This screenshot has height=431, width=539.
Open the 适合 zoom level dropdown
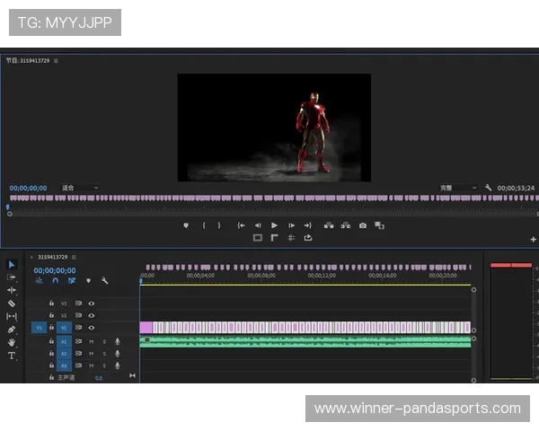80,188
